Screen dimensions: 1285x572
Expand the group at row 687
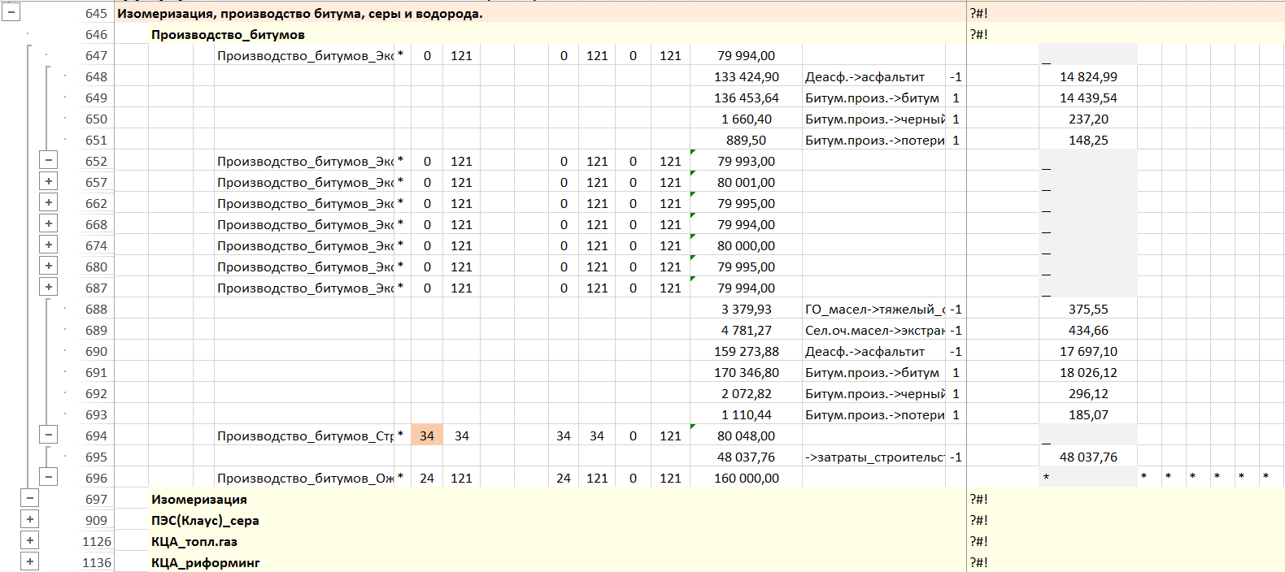pyautogui.click(x=49, y=287)
